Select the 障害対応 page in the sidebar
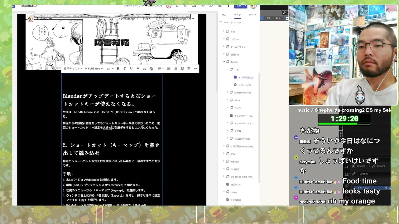Screen dimensions: 399x224 [x=234, y=161]
